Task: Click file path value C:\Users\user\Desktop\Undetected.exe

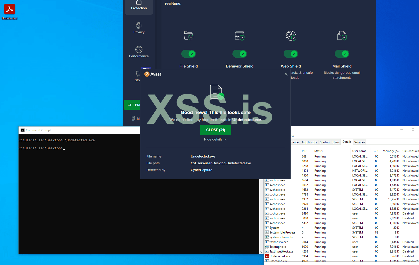Action: point(221,163)
